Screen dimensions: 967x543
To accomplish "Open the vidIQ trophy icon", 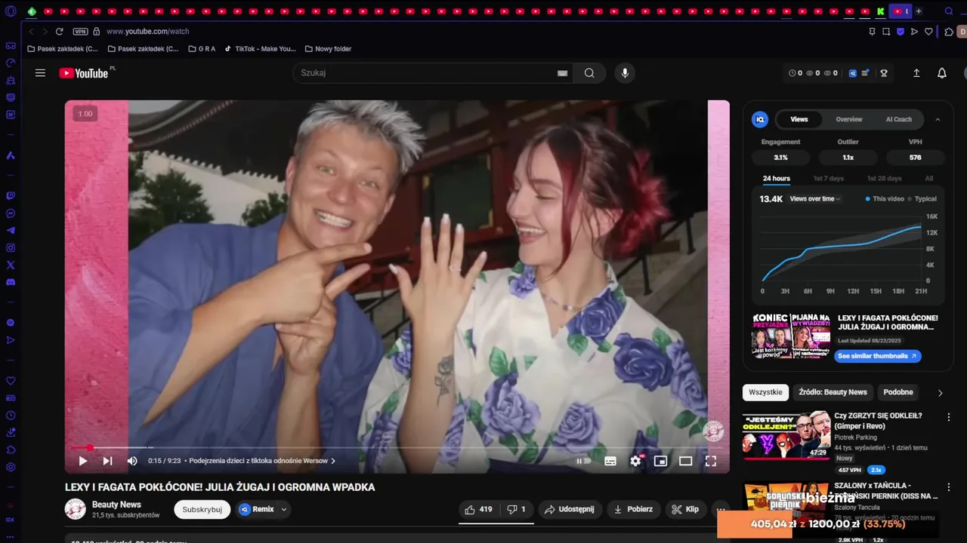I will click(884, 73).
